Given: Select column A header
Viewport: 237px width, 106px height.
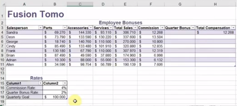Looking at the screenshot, I should (x=24, y=4).
